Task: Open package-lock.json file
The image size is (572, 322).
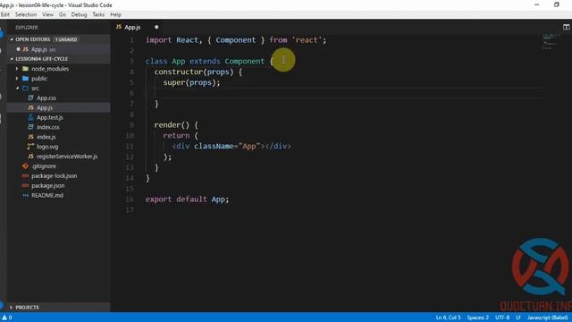Action: click(54, 176)
